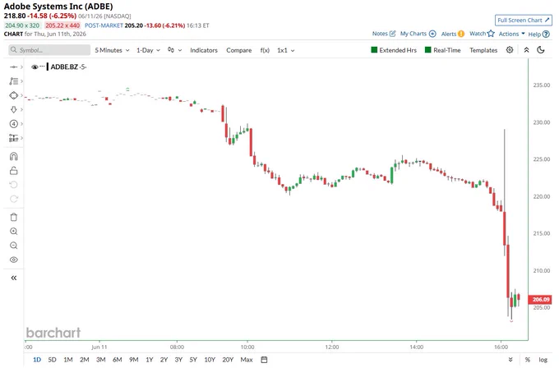Select the magnet snap tool
Image resolution: width=559 pixels, height=368 pixels.
click(13, 156)
